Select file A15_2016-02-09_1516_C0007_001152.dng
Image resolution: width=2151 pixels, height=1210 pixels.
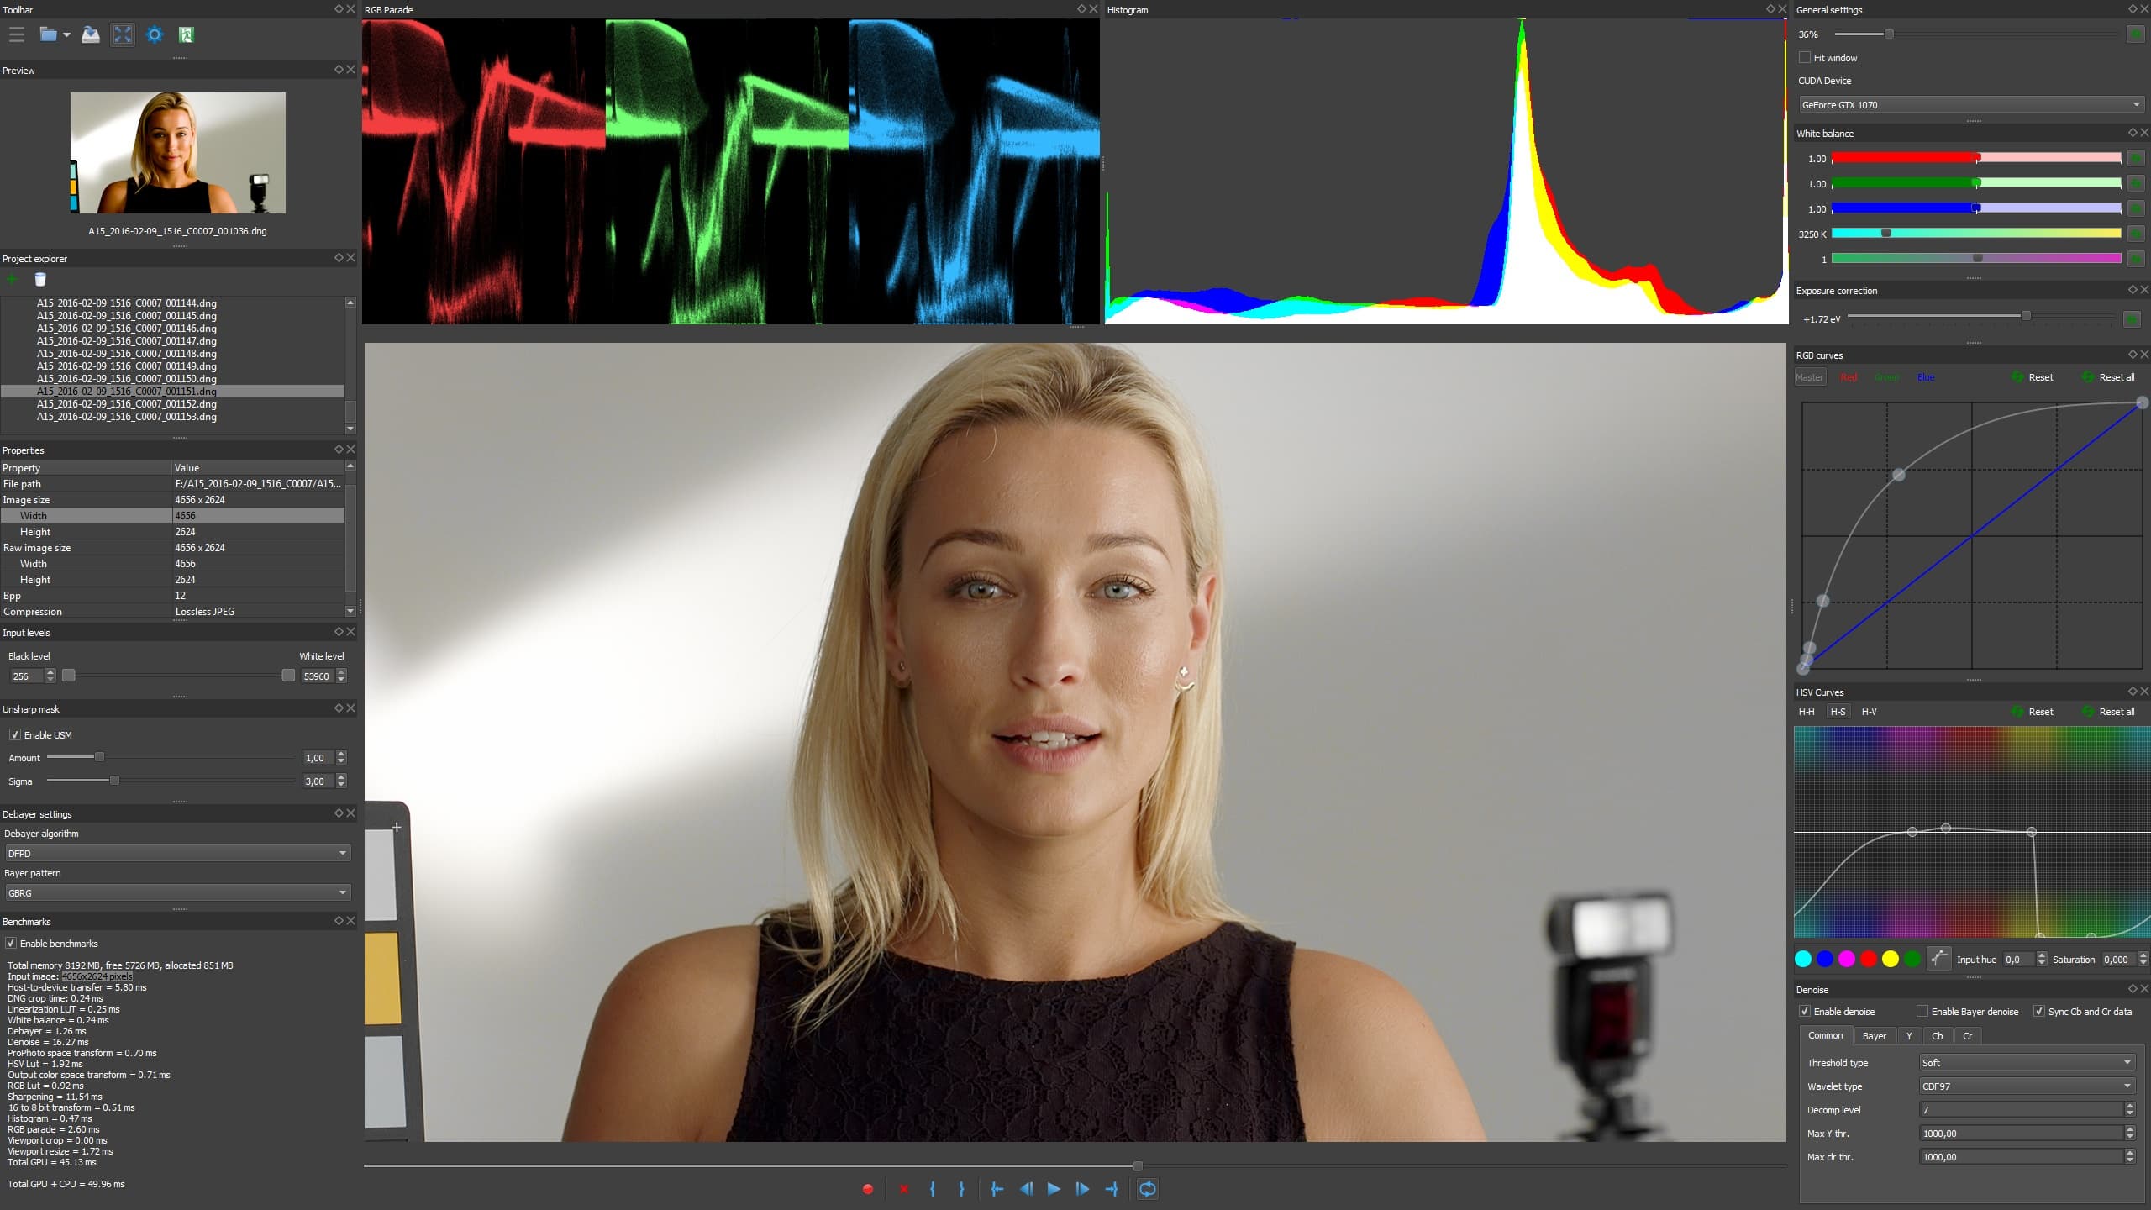[127, 403]
